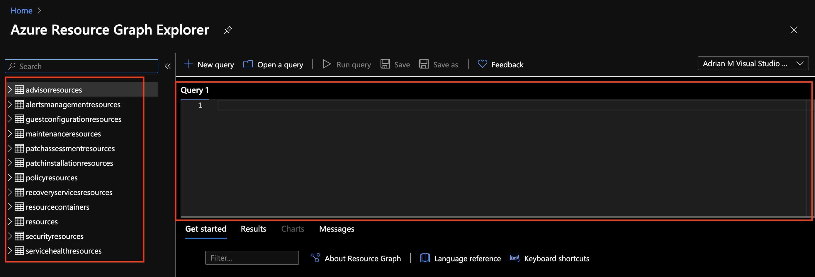Image resolution: width=815 pixels, height=277 pixels.
Task: Switch to the Charts tab
Action: click(x=293, y=229)
